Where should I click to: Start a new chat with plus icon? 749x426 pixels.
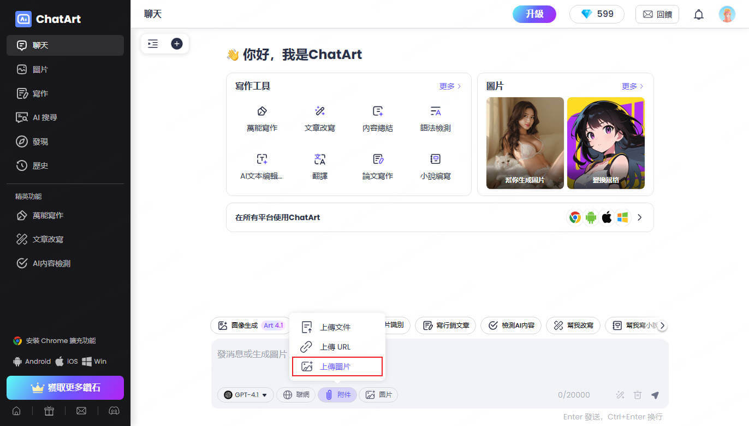(x=177, y=44)
